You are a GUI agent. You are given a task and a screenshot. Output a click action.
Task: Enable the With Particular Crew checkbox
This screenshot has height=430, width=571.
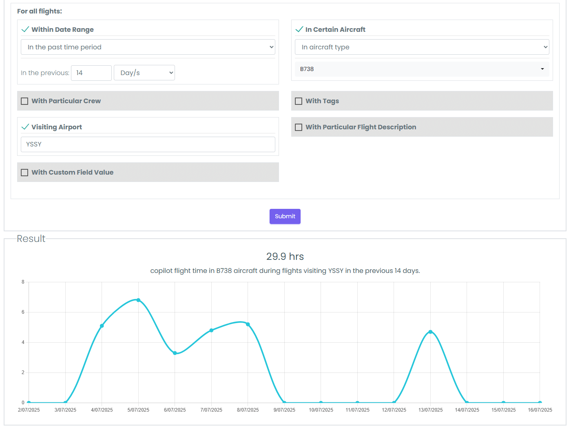click(x=24, y=101)
